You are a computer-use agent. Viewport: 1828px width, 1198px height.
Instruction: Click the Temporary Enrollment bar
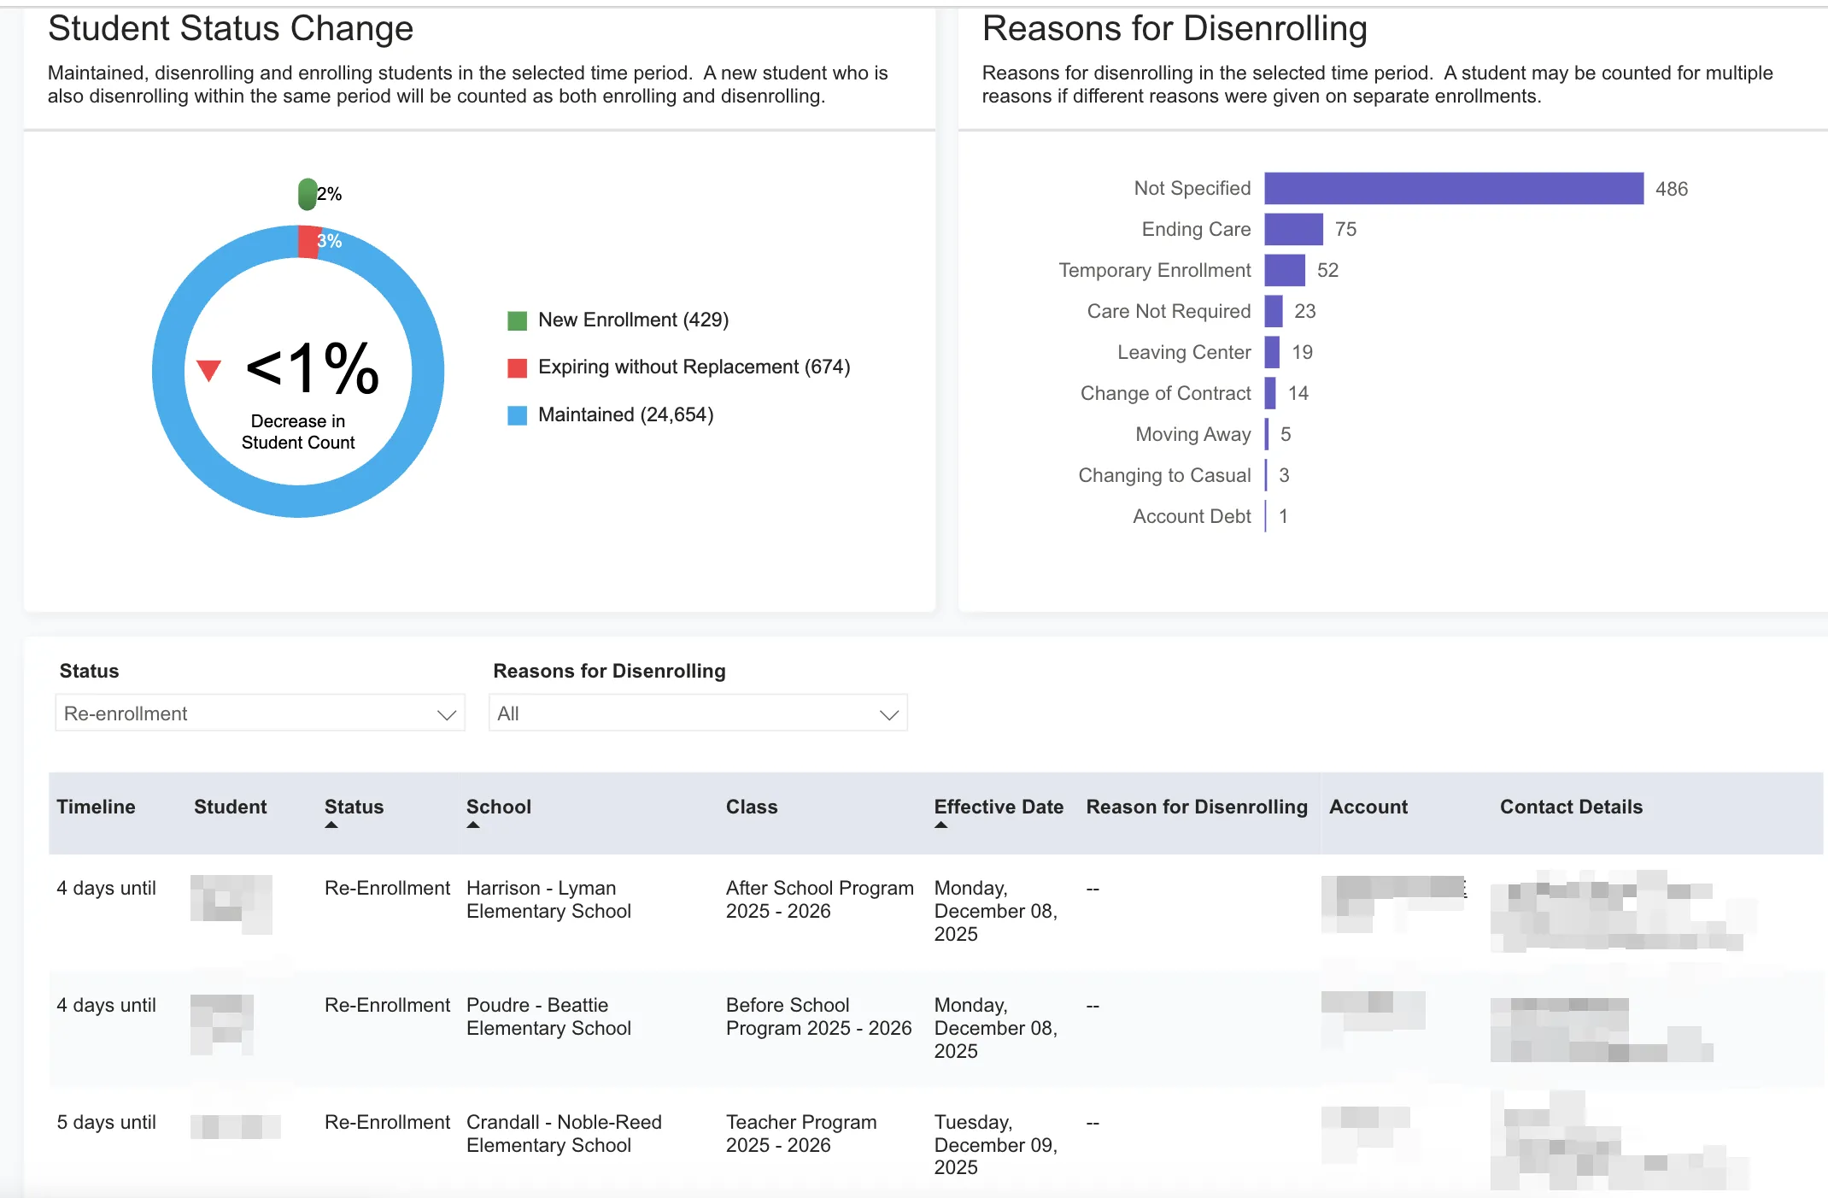(x=1284, y=271)
